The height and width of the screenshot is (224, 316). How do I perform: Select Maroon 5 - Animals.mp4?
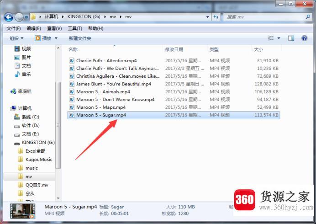tap(174, 91)
